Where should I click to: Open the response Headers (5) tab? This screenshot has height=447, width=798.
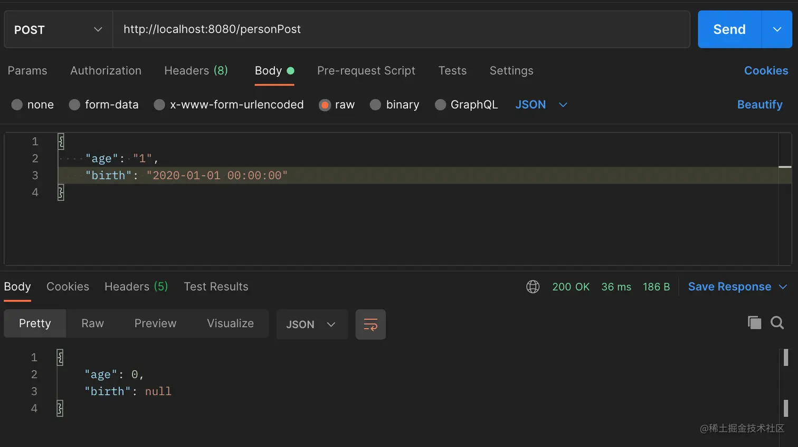pyautogui.click(x=136, y=287)
